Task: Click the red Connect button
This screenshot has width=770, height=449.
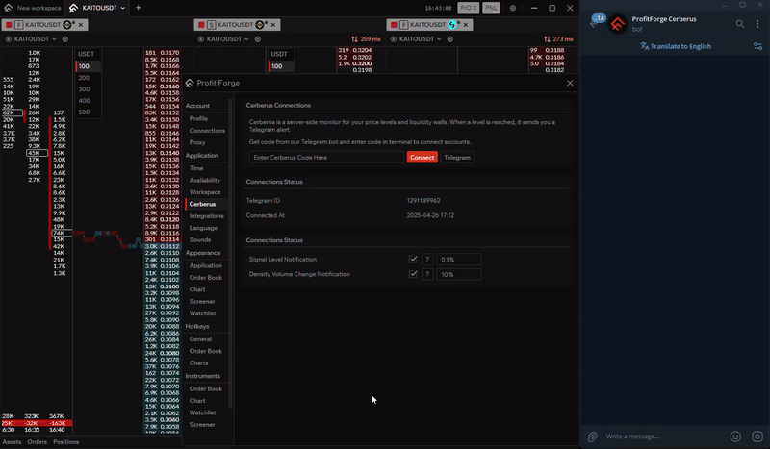Action: (x=422, y=157)
